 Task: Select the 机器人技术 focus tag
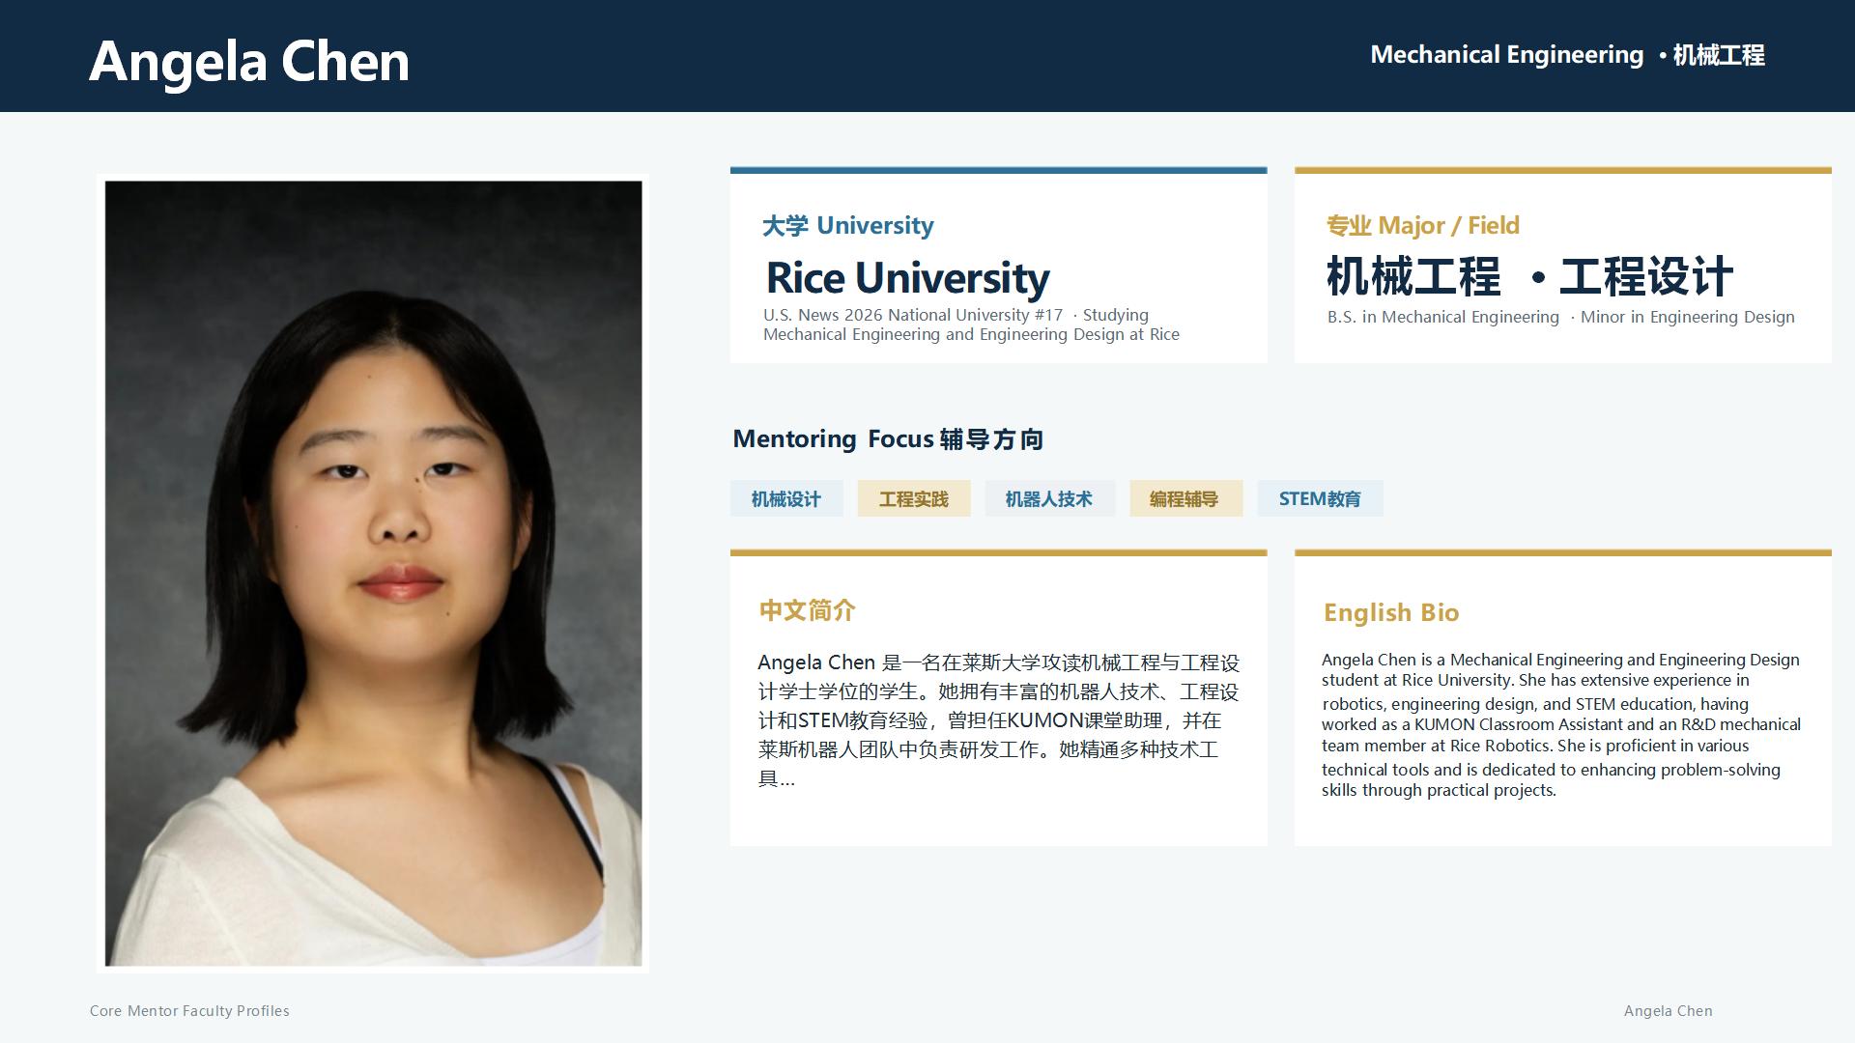pyautogui.click(x=1049, y=499)
